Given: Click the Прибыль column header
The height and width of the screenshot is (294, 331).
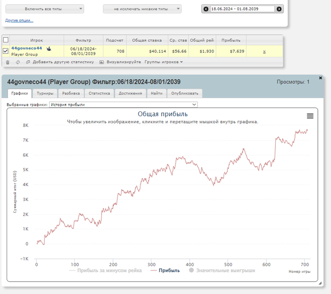Looking at the screenshot, I should coord(231,40).
